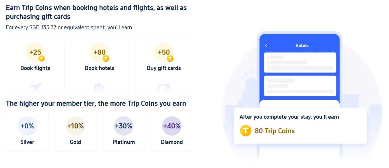389x168 pixels.
Task: Click the back chevron on the Hotels screen
Action: pyautogui.click(x=266, y=45)
